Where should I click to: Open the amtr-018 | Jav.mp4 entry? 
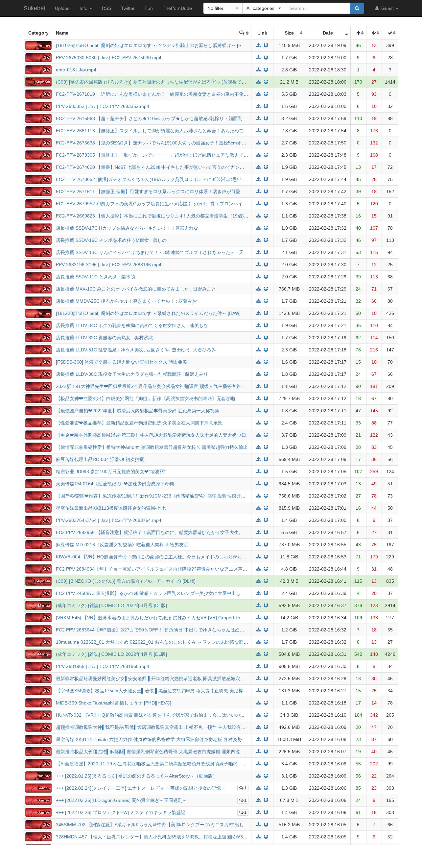pyautogui.click(x=76, y=70)
